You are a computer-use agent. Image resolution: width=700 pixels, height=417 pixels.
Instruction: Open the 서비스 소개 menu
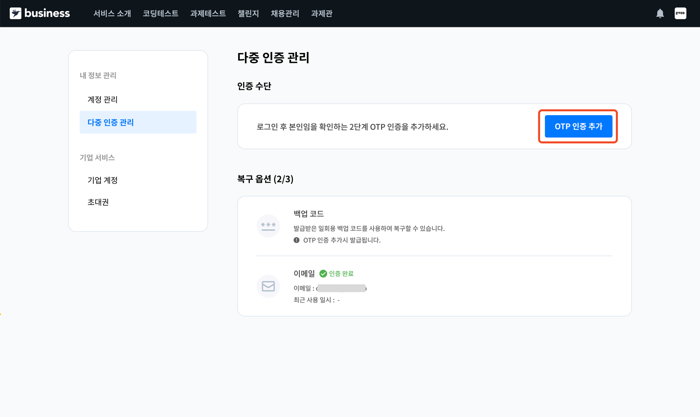(112, 13)
